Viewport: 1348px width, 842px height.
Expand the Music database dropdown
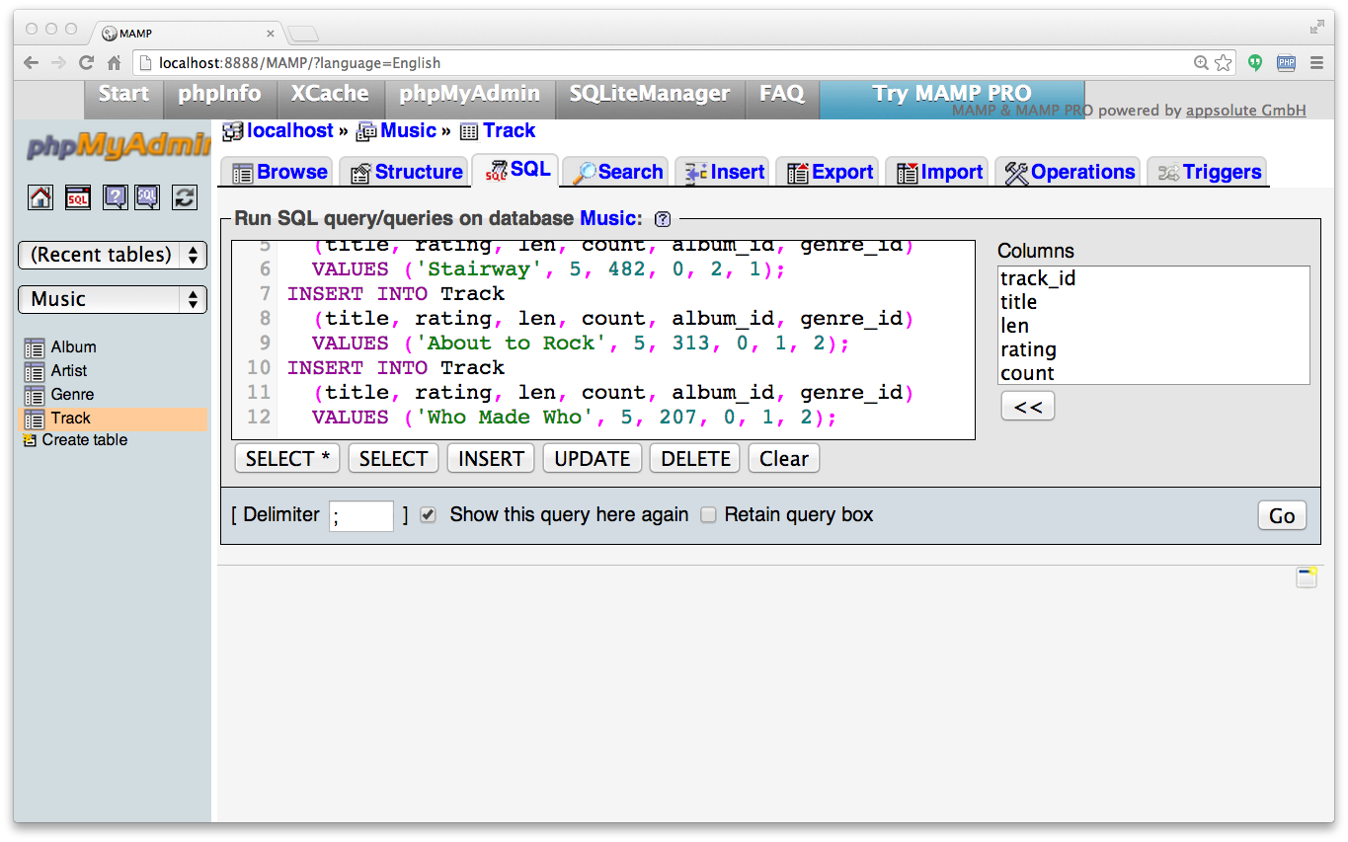(113, 299)
